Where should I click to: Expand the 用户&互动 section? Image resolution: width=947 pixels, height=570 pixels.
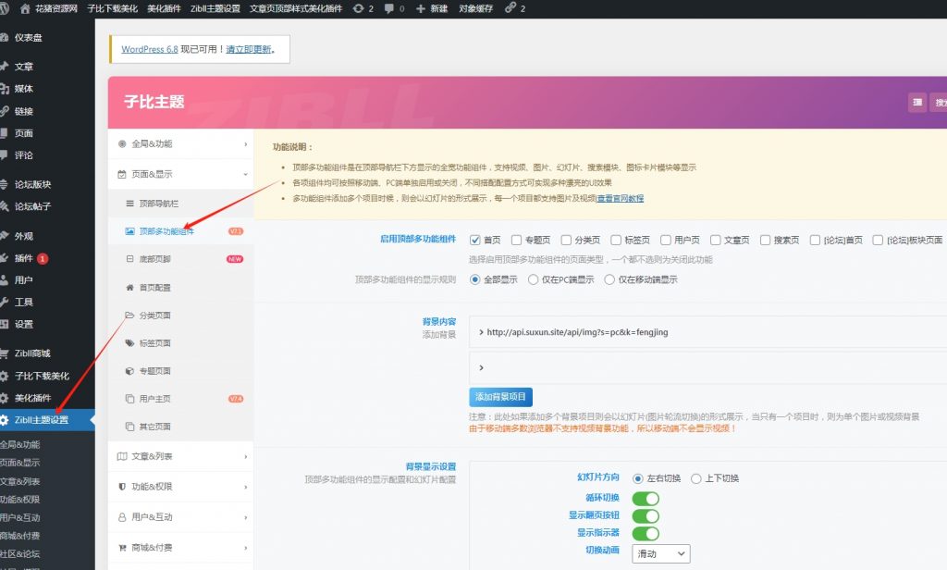coord(180,517)
